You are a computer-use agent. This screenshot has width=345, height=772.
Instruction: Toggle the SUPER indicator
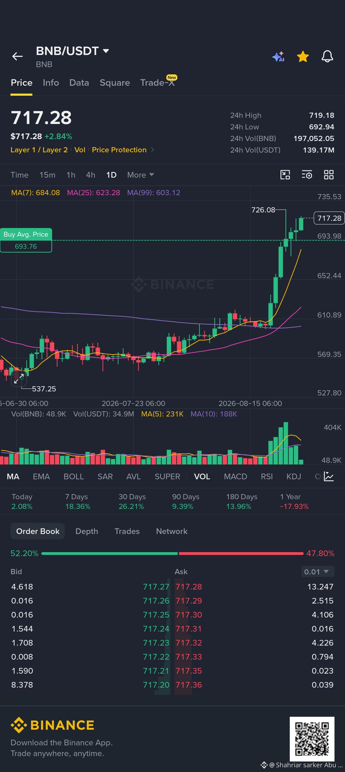(x=167, y=477)
